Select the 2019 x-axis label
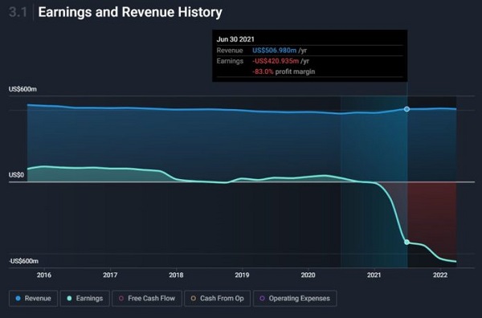The height and width of the screenshot is (318, 482). [243, 275]
